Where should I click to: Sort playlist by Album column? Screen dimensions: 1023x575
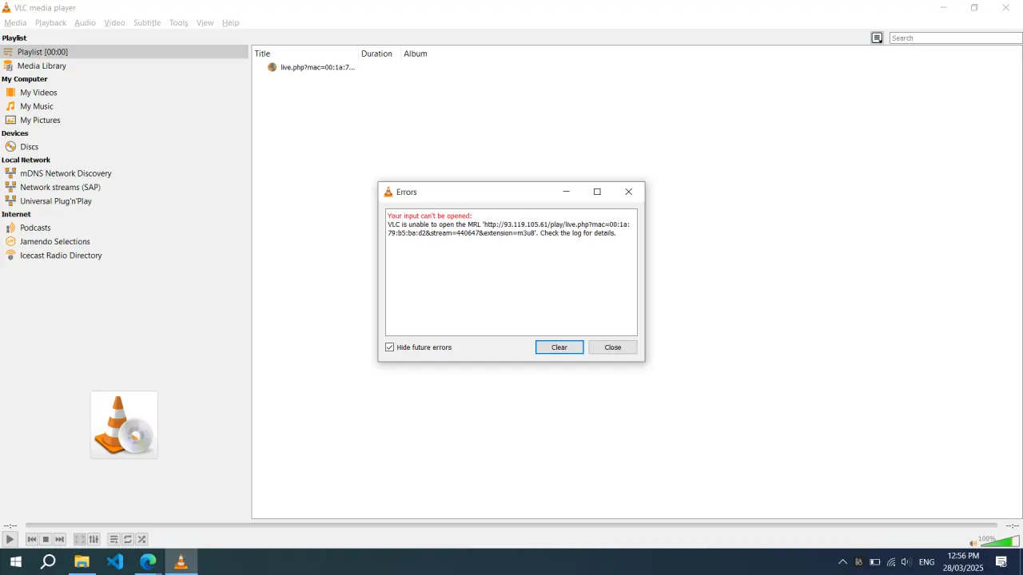416,54
